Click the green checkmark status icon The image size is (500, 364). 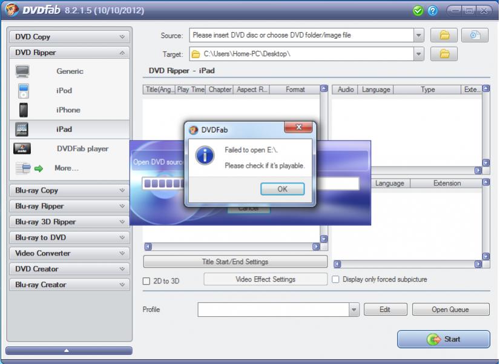point(418,11)
